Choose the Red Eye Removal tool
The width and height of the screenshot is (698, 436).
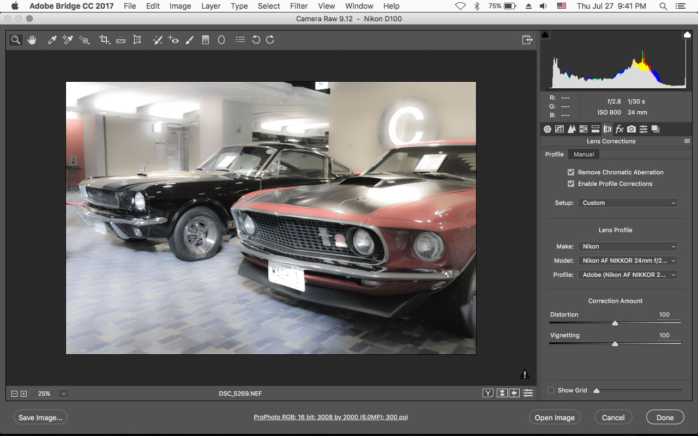(x=173, y=40)
